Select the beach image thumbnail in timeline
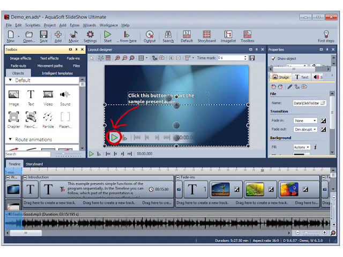The image size is (343, 257). (x=220, y=189)
